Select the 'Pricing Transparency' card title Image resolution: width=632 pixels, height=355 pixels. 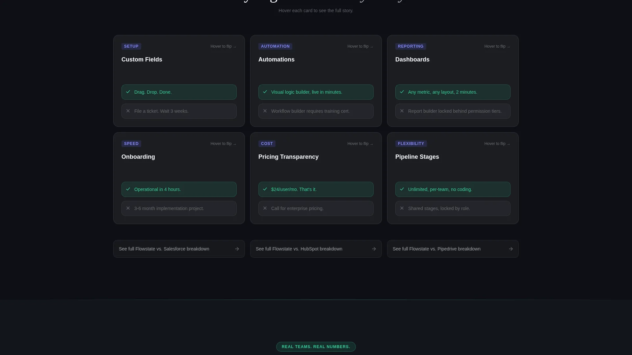pyautogui.click(x=288, y=157)
